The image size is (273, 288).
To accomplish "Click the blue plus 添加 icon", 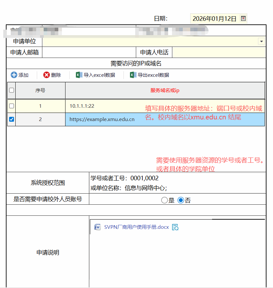I will (14, 75).
